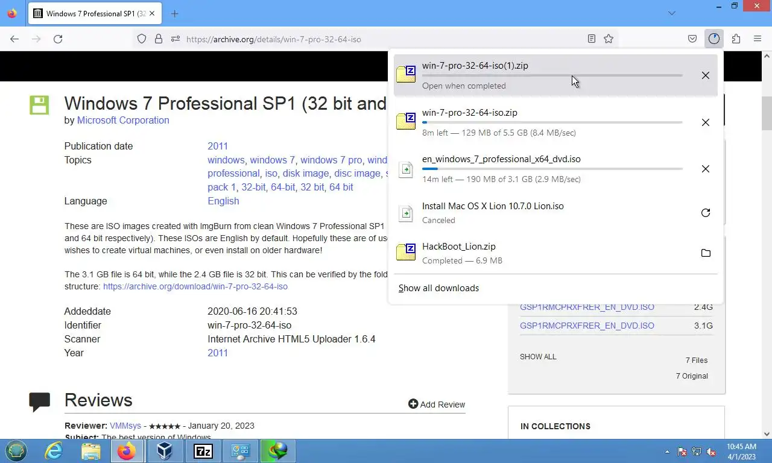Cancel the win-7-pro-32-64-iso.zip download
Screen dimensions: 772x463
tap(705, 122)
